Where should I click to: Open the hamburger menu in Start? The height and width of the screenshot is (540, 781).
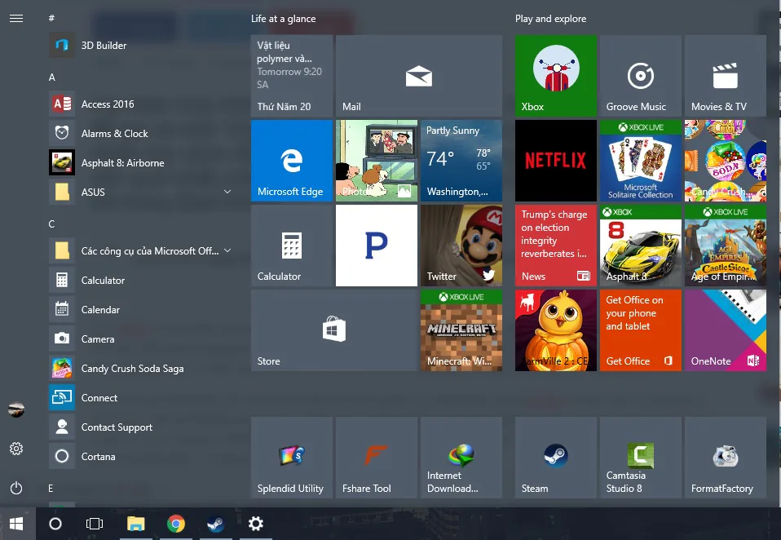[16, 19]
